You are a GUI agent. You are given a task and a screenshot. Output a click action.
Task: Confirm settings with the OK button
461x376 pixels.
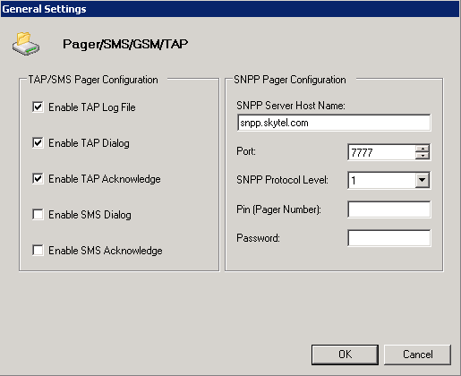pos(345,355)
